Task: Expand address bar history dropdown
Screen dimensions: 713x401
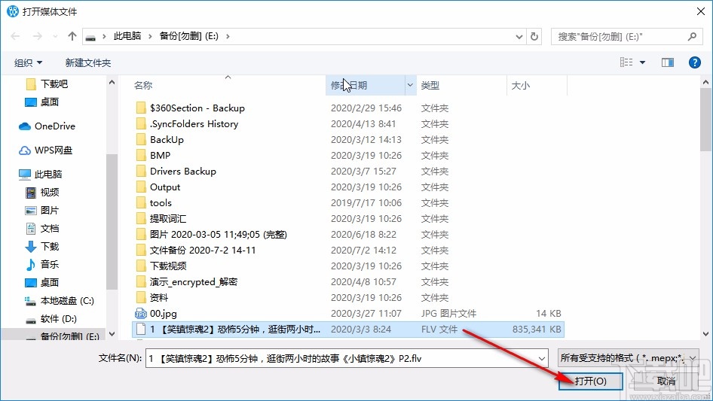Action: click(519, 36)
